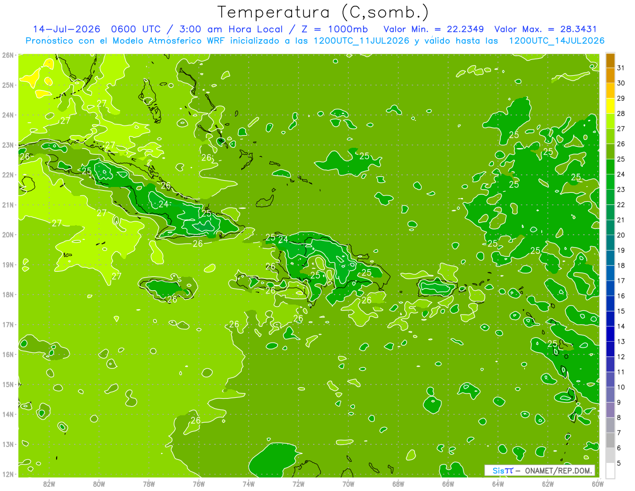This screenshot has height=491, width=635.
Task: Select the dark orange swatch atop the color bar
Action: coord(610,60)
